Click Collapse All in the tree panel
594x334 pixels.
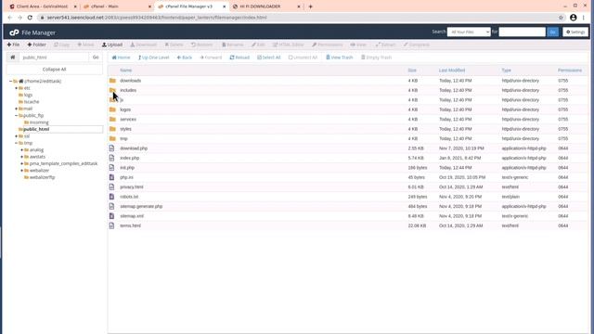[54, 70]
